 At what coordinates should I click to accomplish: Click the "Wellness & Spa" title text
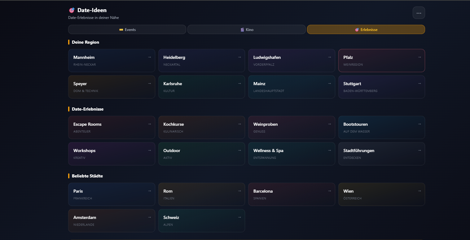click(x=268, y=151)
